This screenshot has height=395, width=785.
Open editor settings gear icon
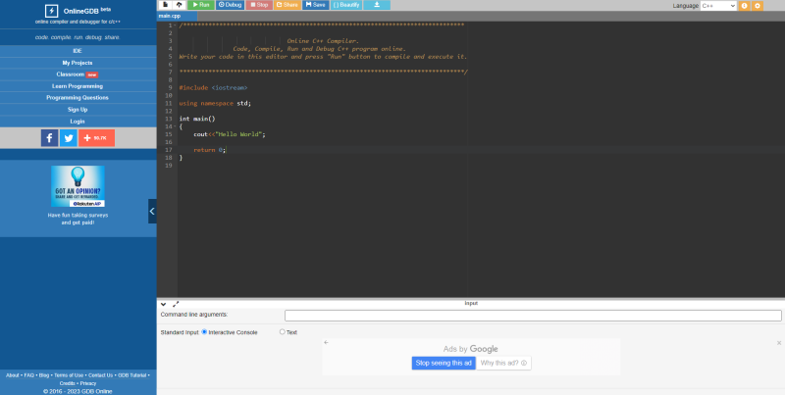coord(758,6)
